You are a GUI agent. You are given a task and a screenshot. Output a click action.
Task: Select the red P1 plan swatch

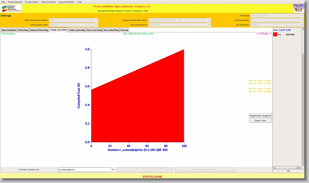point(275,34)
